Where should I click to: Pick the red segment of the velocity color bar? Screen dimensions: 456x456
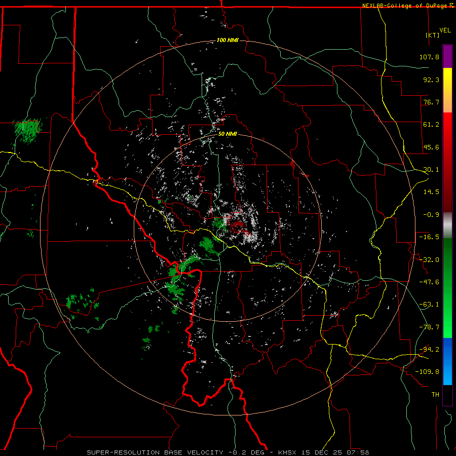447,162
